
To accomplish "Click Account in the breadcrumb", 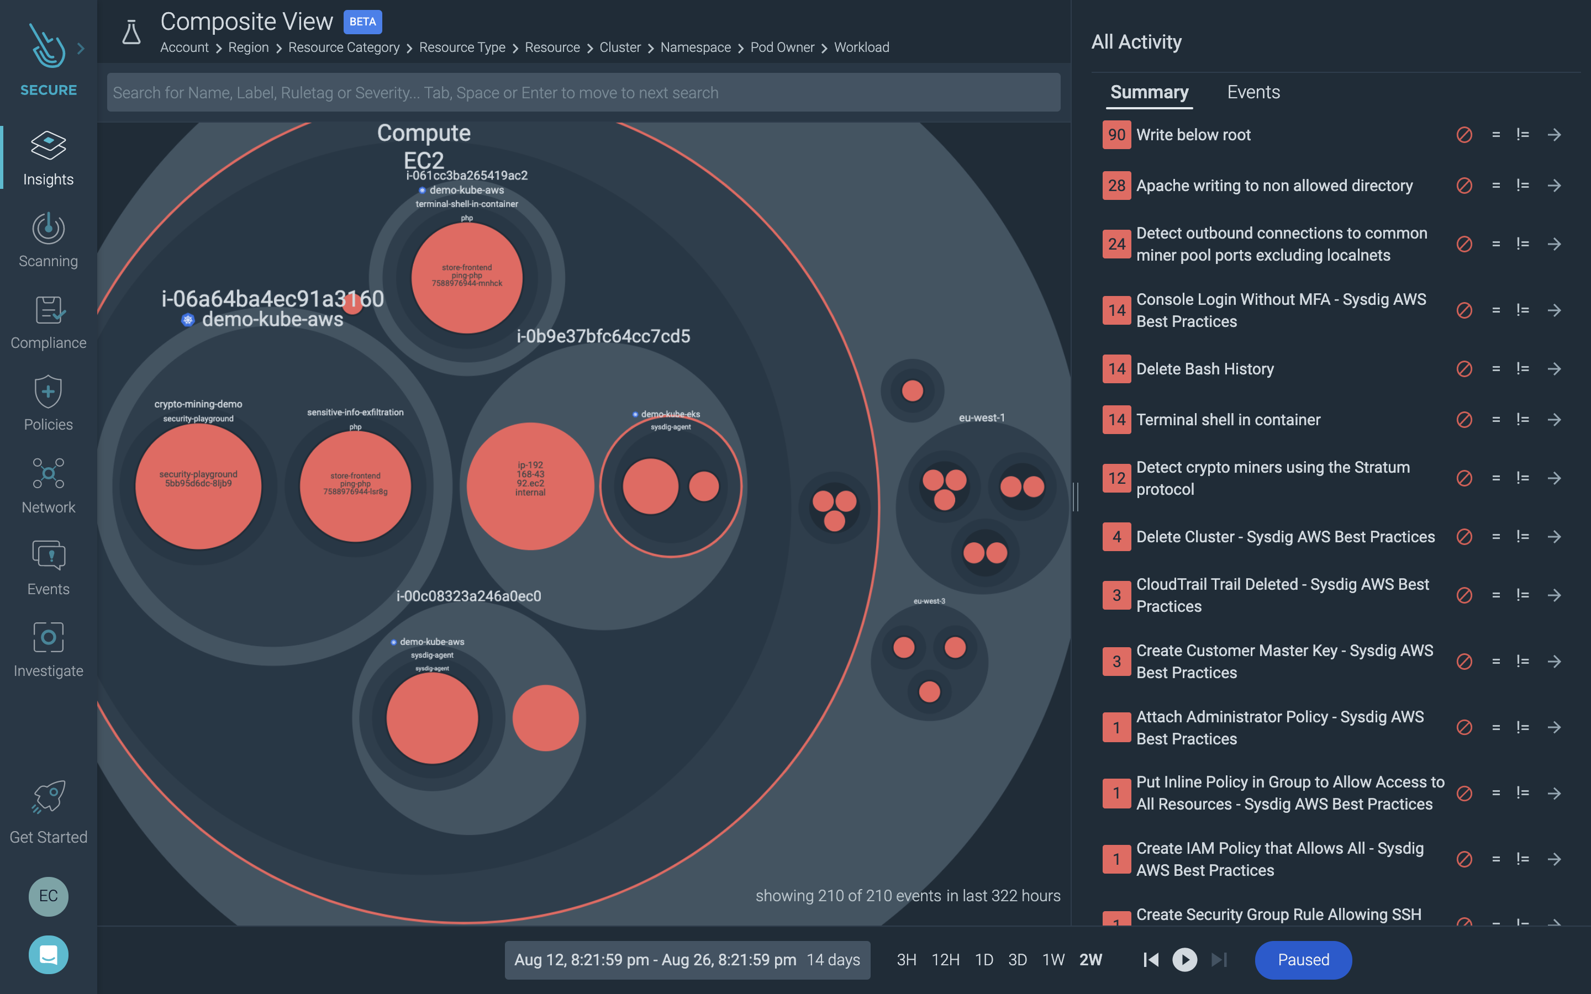I will click(x=184, y=47).
